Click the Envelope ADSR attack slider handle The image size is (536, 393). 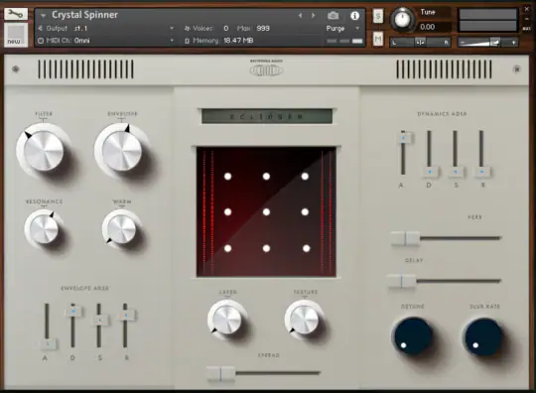(x=48, y=343)
